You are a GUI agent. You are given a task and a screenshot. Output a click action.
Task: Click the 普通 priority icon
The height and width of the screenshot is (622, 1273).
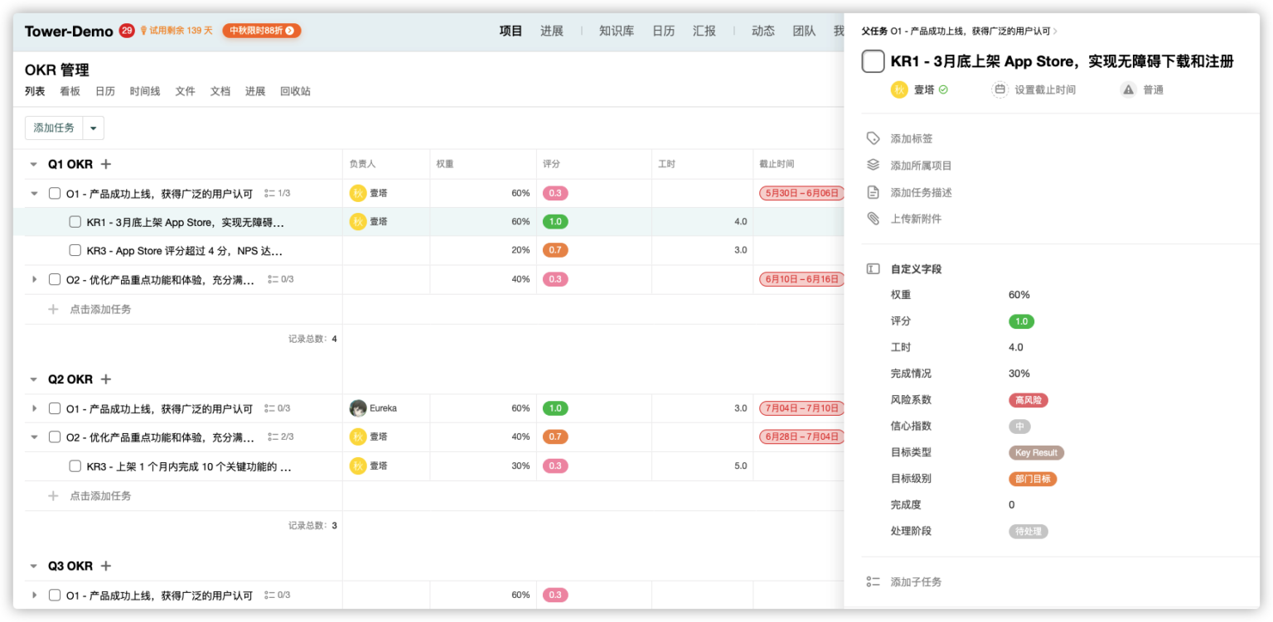pos(1128,89)
